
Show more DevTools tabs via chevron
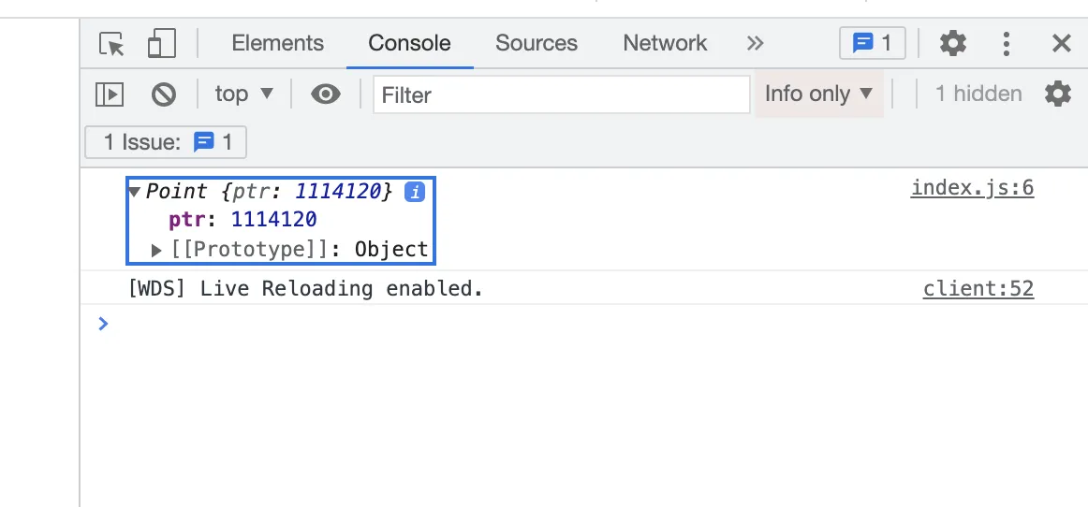pyautogui.click(x=755, y=43)
